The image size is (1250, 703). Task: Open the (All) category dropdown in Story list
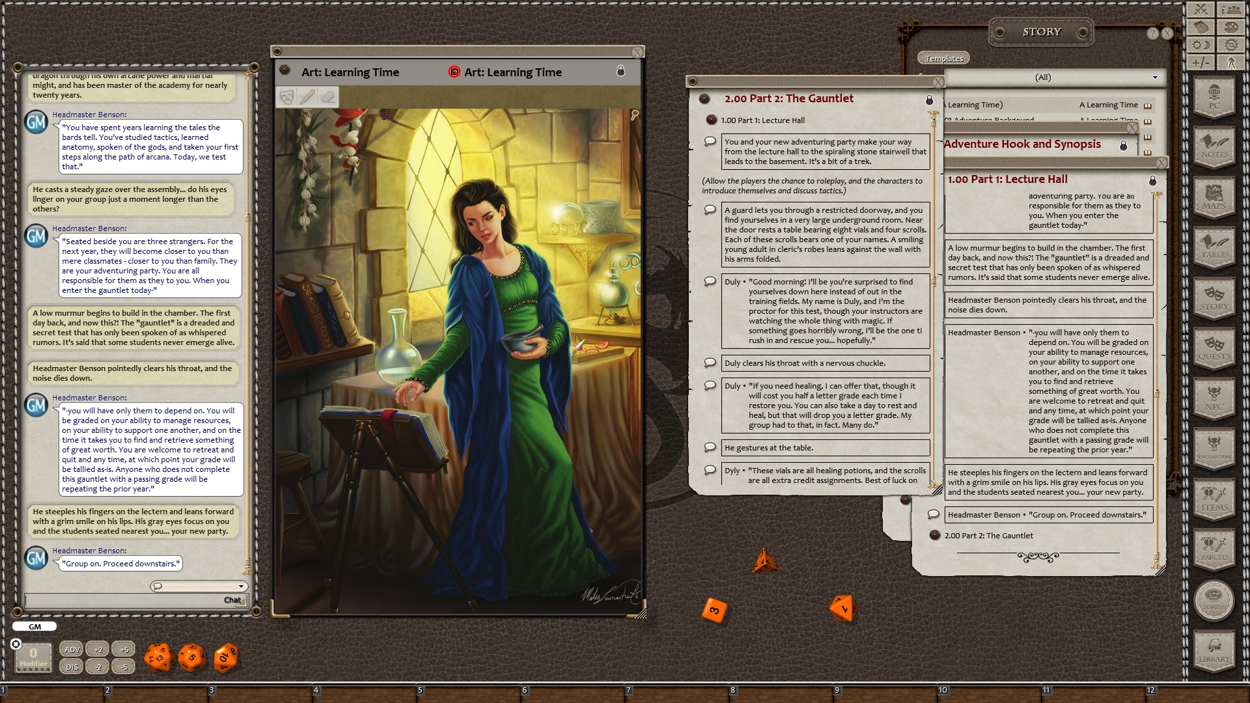click(1157, 77)
